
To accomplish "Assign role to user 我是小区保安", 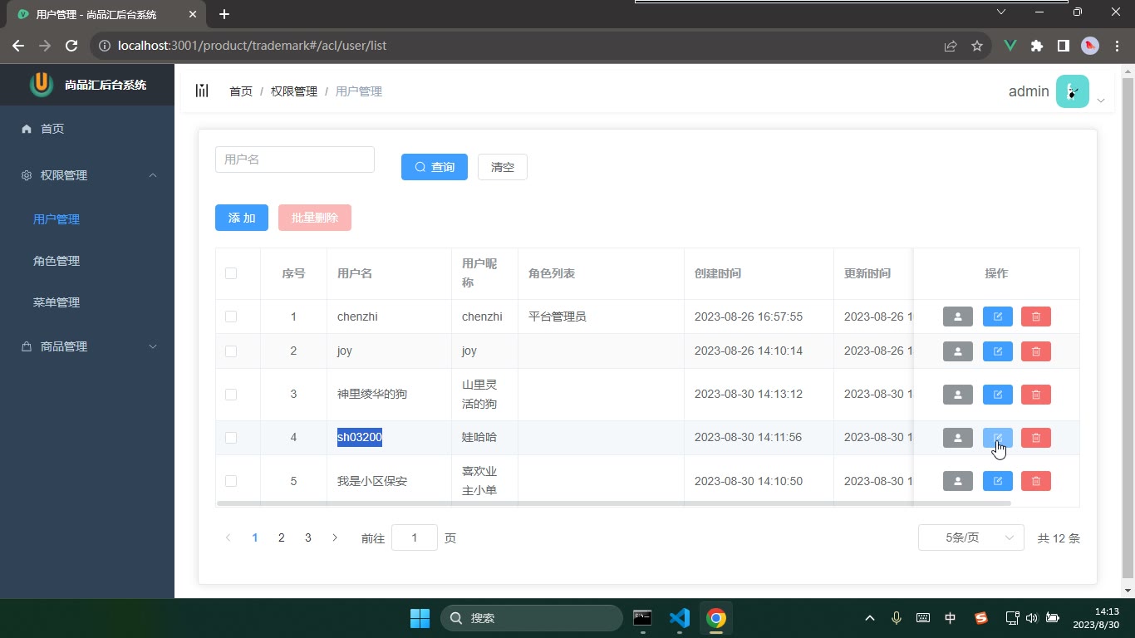I will click(957, 481).
